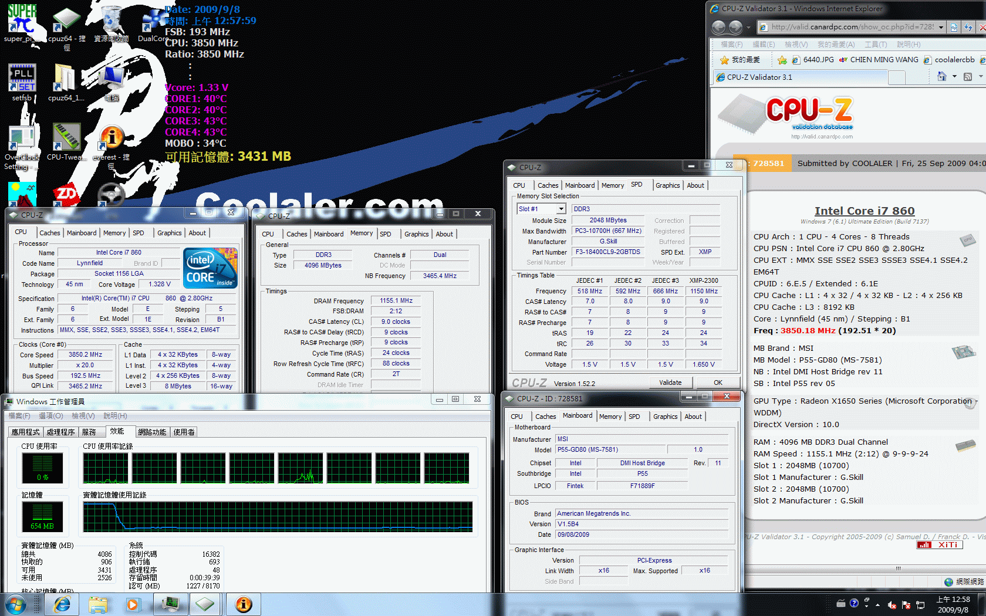This screenshot has height=616, width=986.
Task: Switch to the 使用者 tab in Task Manager
Action: (x=184, y=432)
